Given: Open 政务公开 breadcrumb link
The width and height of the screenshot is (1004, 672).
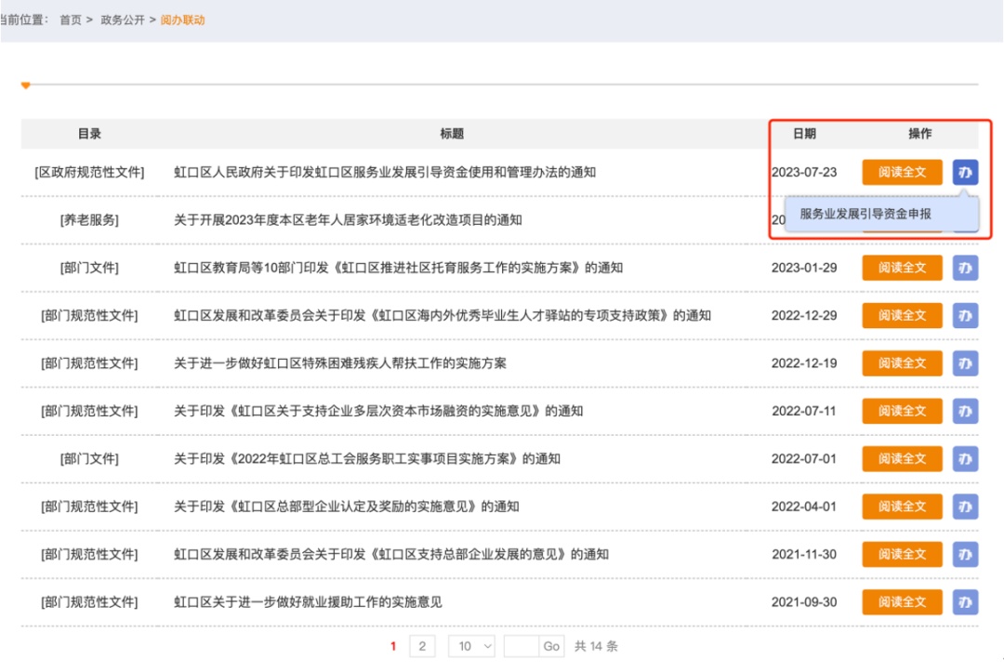Looking at the screenshot, I should [123, 20].
